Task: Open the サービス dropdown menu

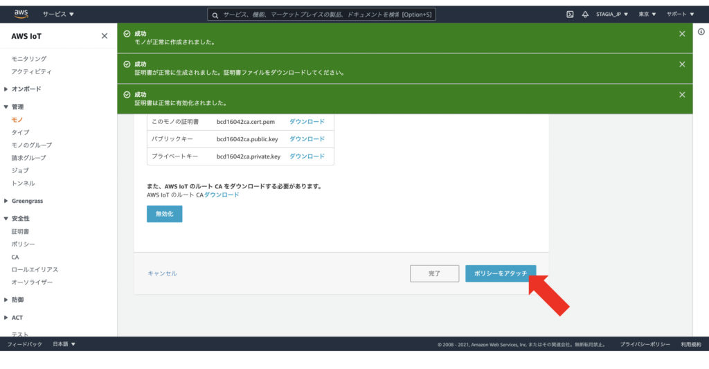Action: 58,15
